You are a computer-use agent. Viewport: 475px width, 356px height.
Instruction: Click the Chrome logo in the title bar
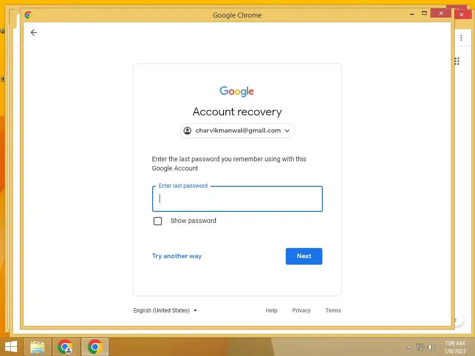coord(28,14)
